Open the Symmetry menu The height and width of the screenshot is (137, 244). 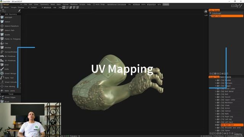point(44,5)
